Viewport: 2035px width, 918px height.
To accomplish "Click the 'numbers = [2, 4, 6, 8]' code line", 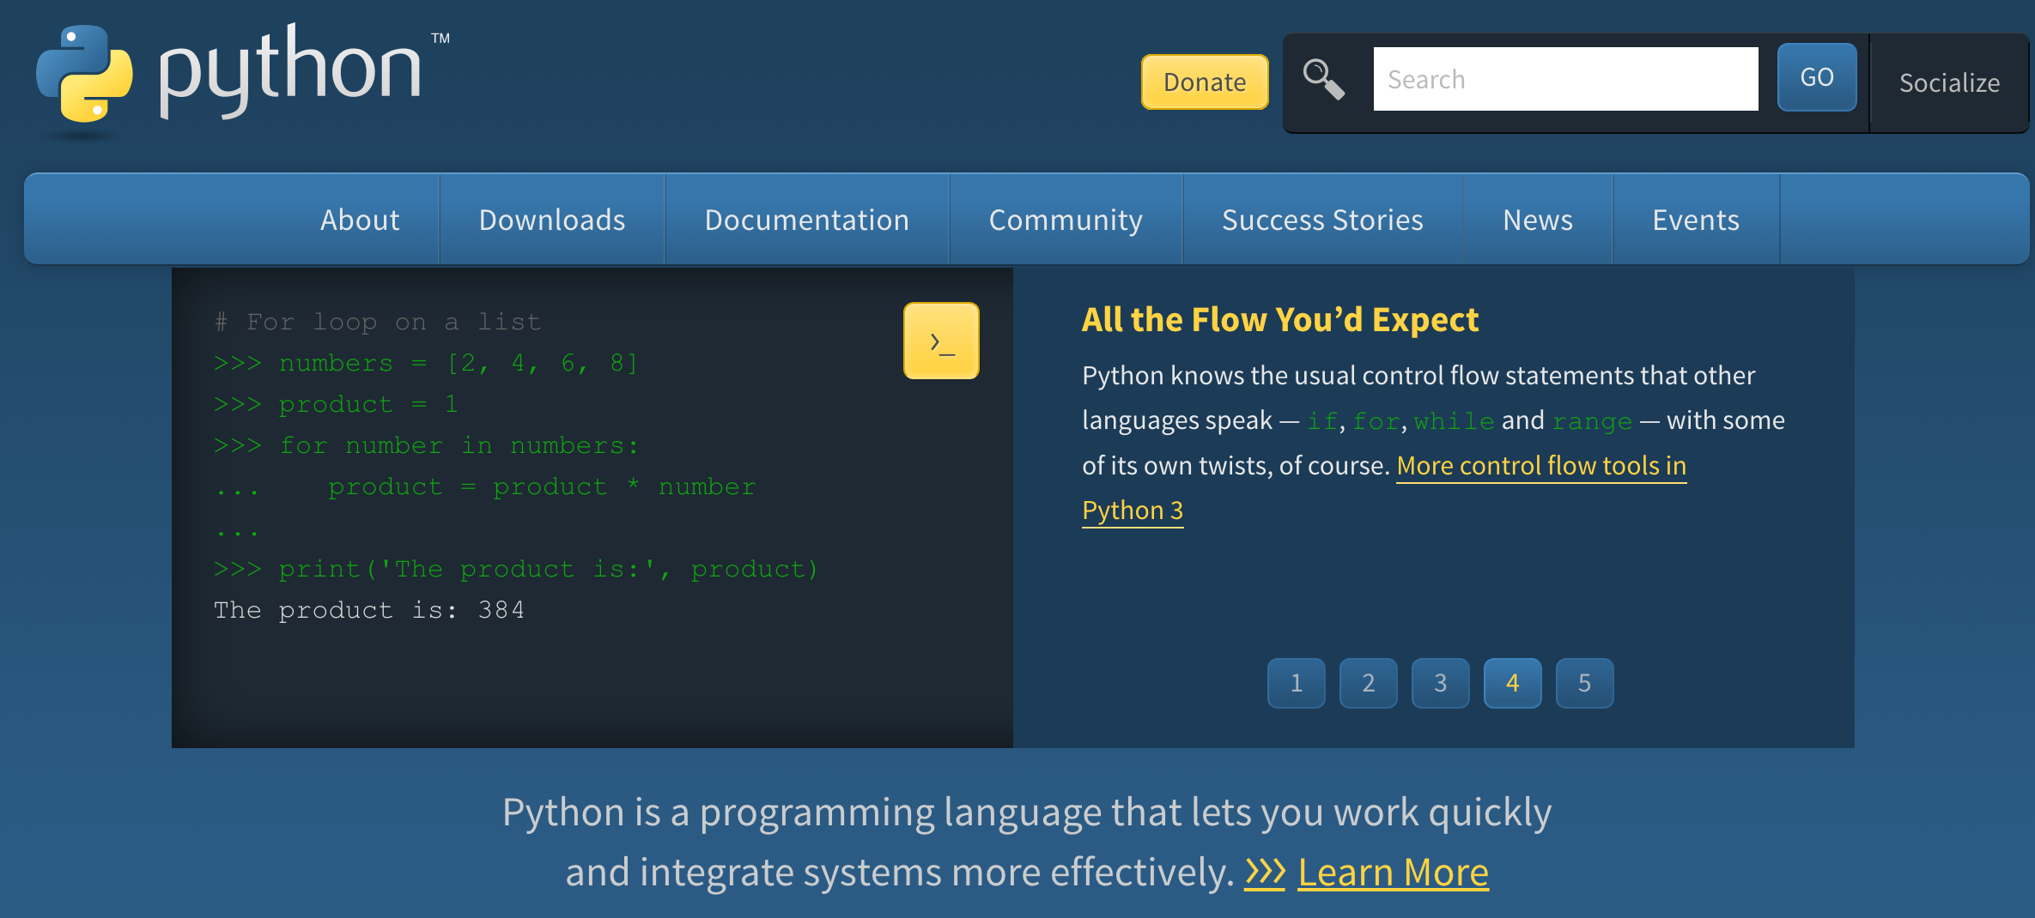I will tap(426, 363).
